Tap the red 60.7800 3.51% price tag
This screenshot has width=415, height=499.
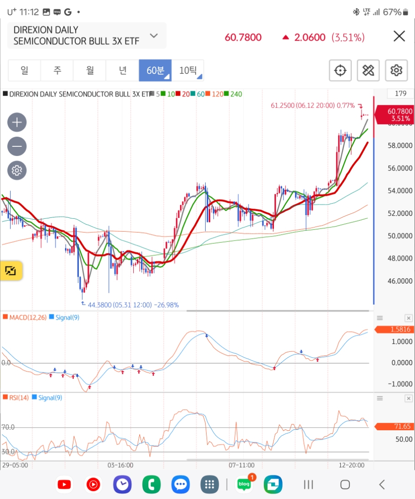click(x=394, y=115)
